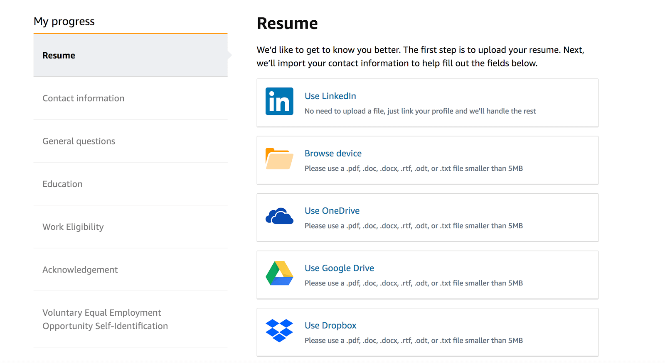The width and height of the screenshot is (665, 363).
Task: Click the 'My progress' heading
Action: pos(64,22)
